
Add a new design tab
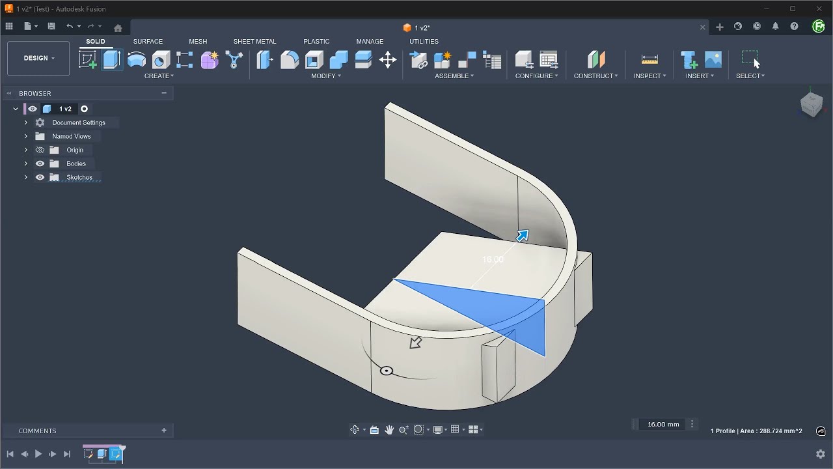coord(719,27)
